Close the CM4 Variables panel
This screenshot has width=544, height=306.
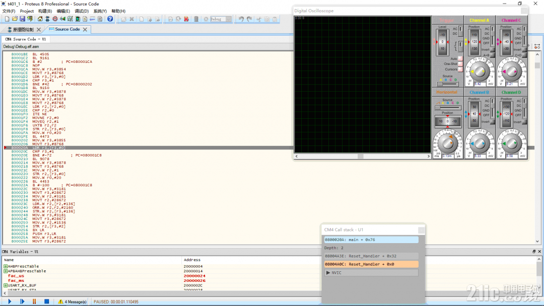coord(539,252)
